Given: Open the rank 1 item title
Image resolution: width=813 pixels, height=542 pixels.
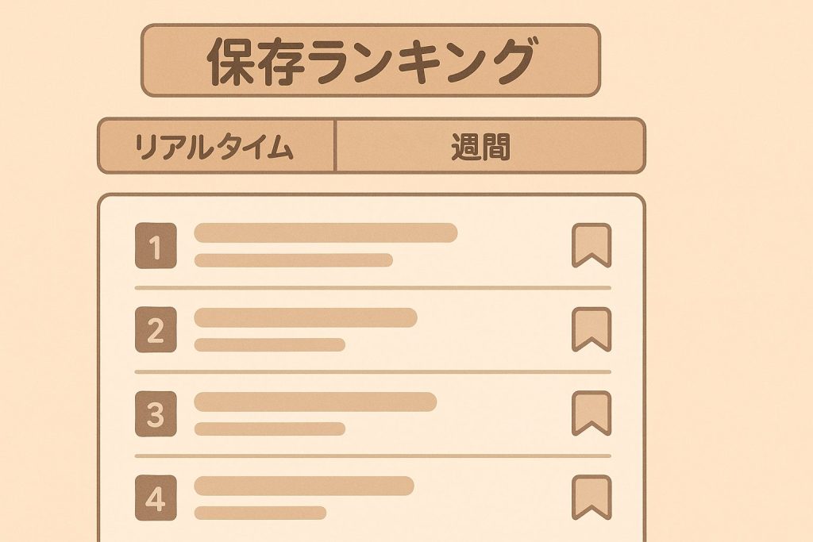Looking at the screenshot, I should pos(326,233).
